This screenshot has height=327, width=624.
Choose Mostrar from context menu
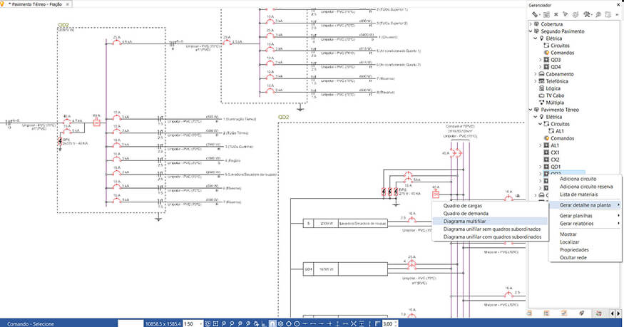click(x=568, y=234)
